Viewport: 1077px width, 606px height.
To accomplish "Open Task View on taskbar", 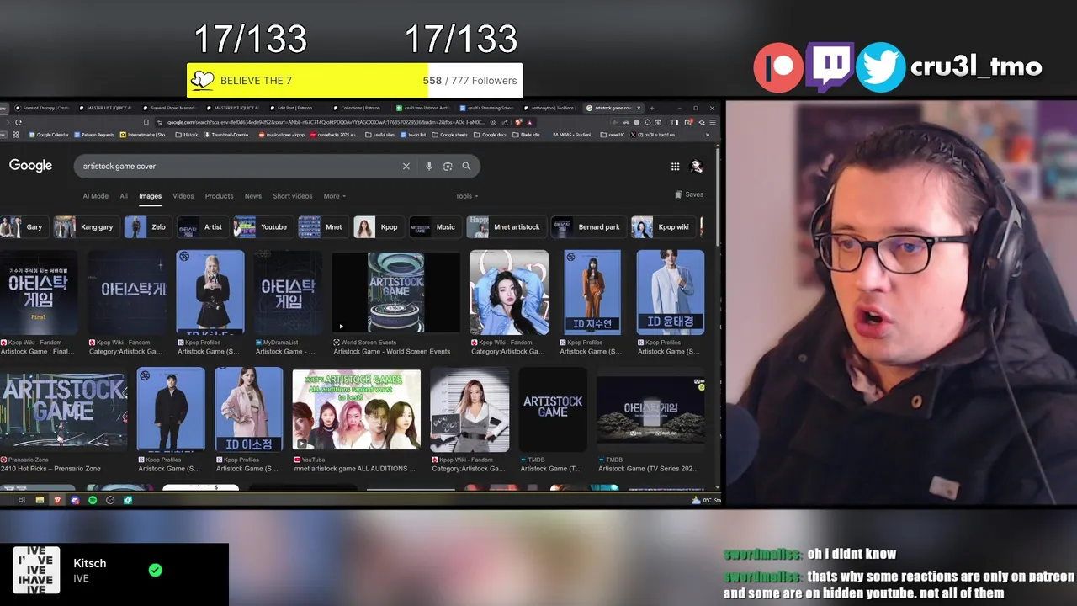I will click(x=22, y=500).
